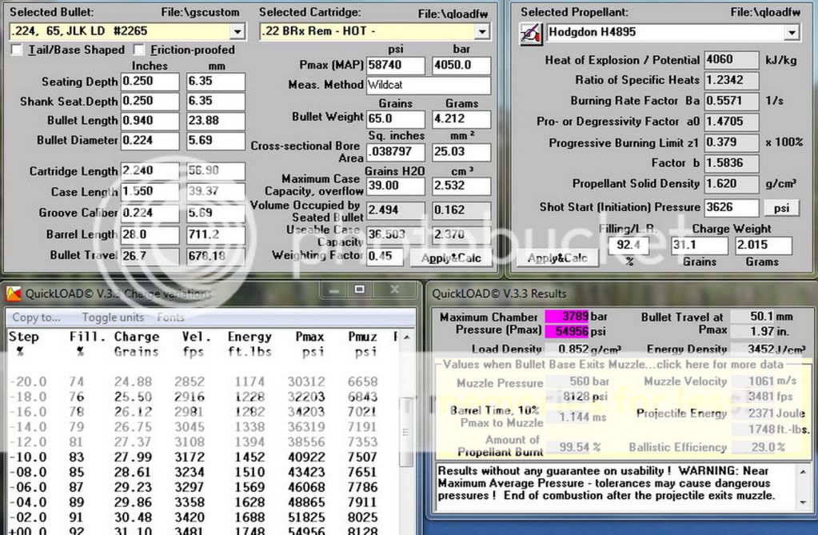
Task: Open the Selected Cartridge dropdown
Action: tap(482, 32)
